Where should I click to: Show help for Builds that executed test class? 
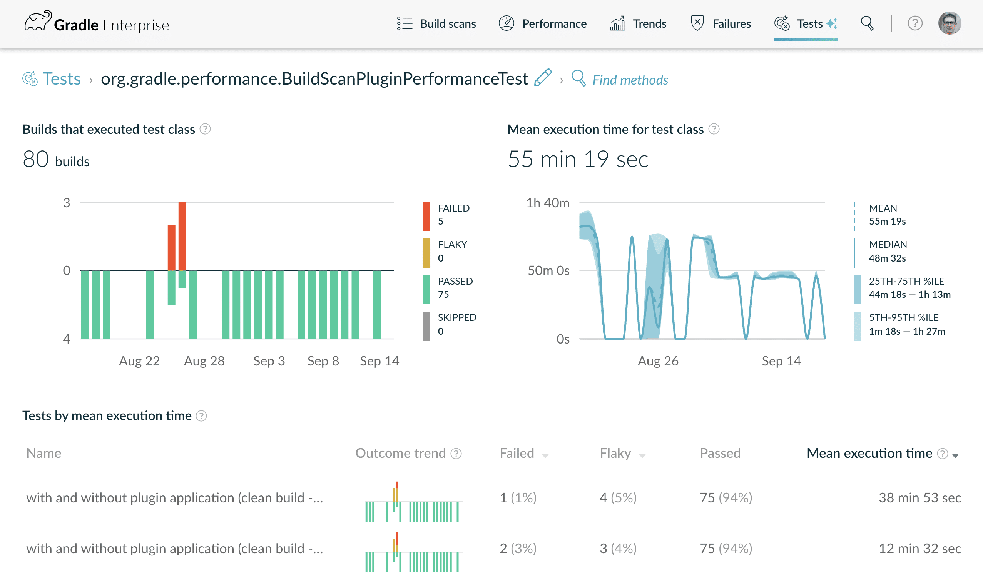point(205,129)
